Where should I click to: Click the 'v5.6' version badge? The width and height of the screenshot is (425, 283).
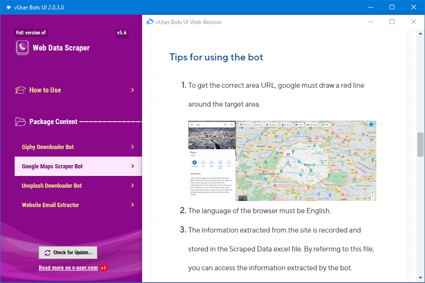122,33
